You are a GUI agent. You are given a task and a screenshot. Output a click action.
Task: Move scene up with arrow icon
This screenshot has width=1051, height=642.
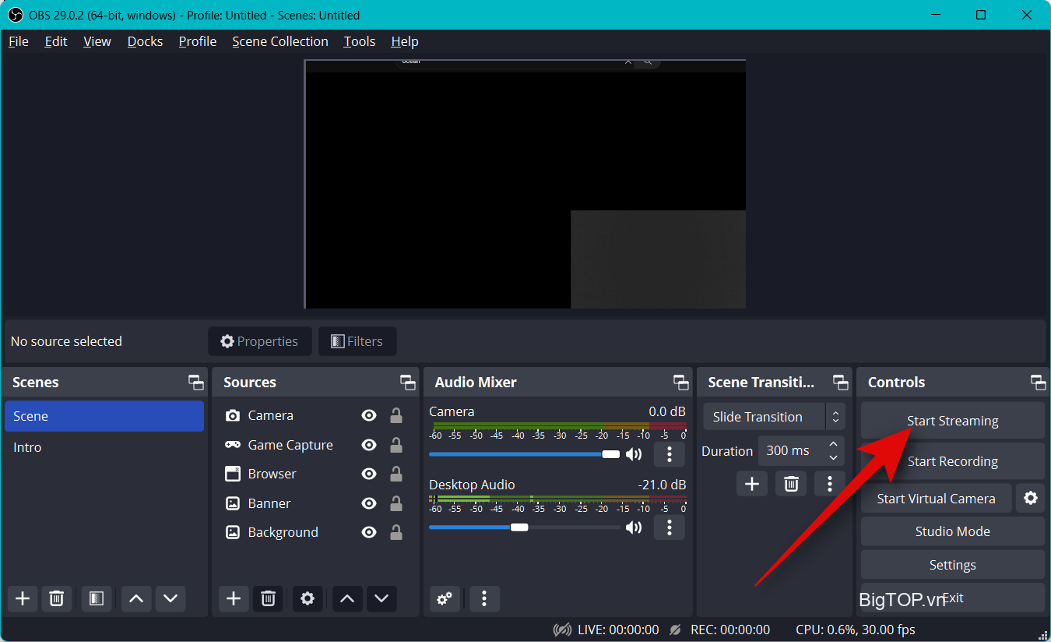(136, 598)
